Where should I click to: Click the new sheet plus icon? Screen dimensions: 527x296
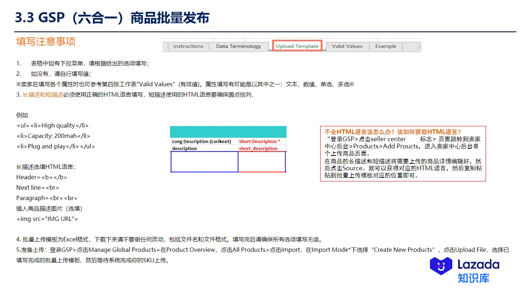[418, 46]
